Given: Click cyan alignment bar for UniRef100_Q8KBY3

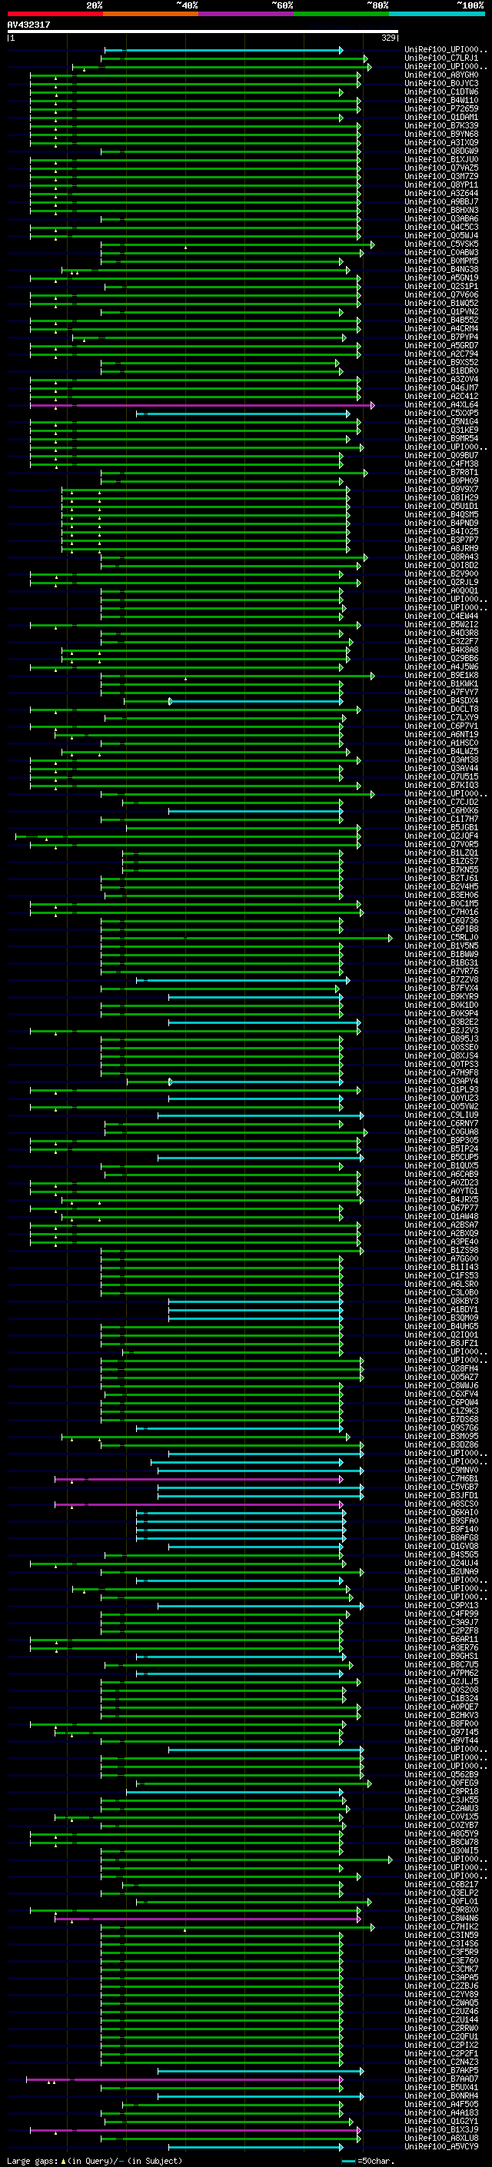Looking at the screenshot, I should point(256,1301).
